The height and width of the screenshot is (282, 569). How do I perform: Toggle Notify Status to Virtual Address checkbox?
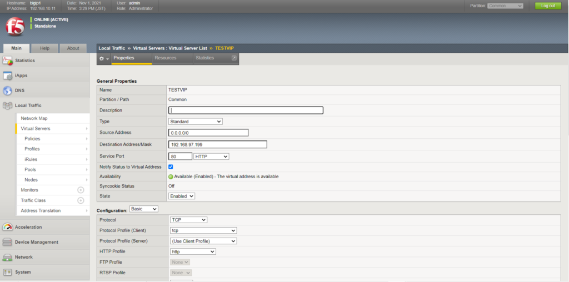171,167
